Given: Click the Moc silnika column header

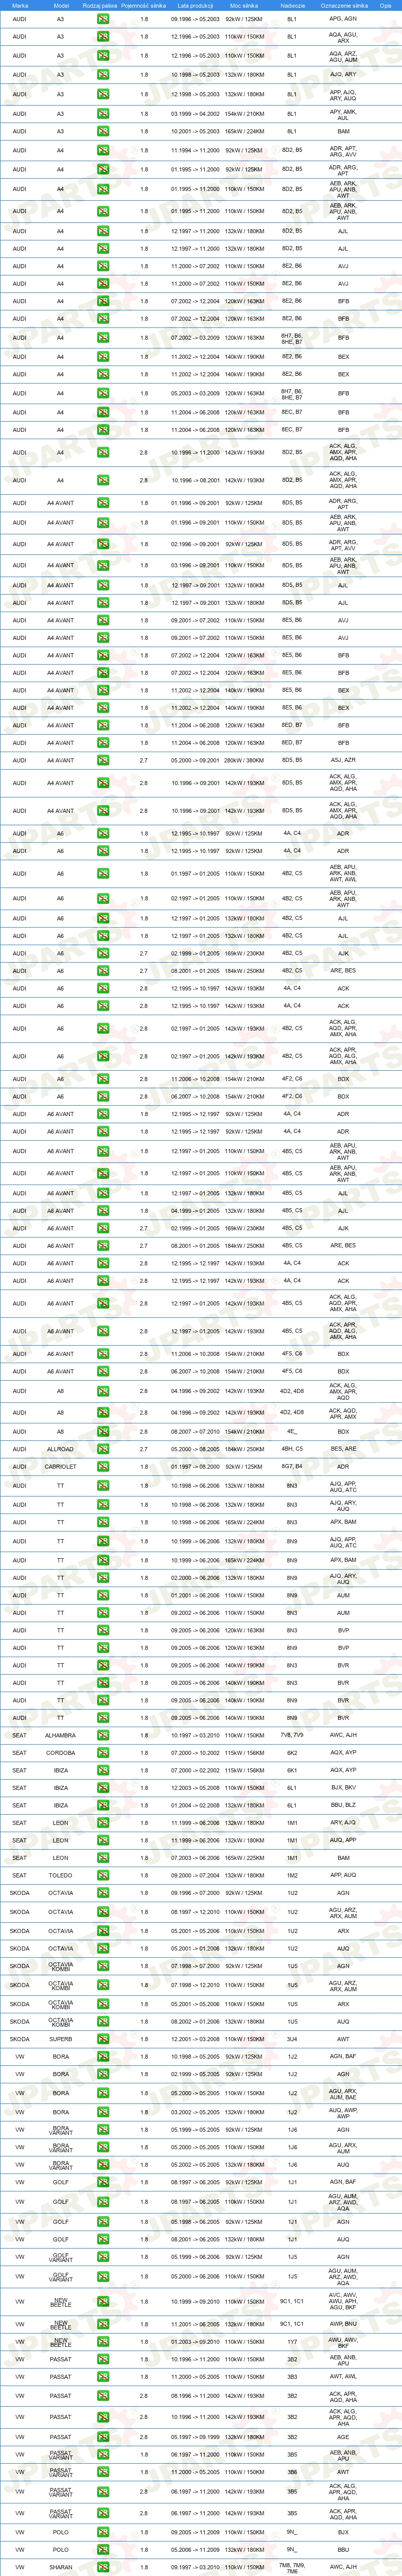Looking at the screenshot, I should coord(244,5).
